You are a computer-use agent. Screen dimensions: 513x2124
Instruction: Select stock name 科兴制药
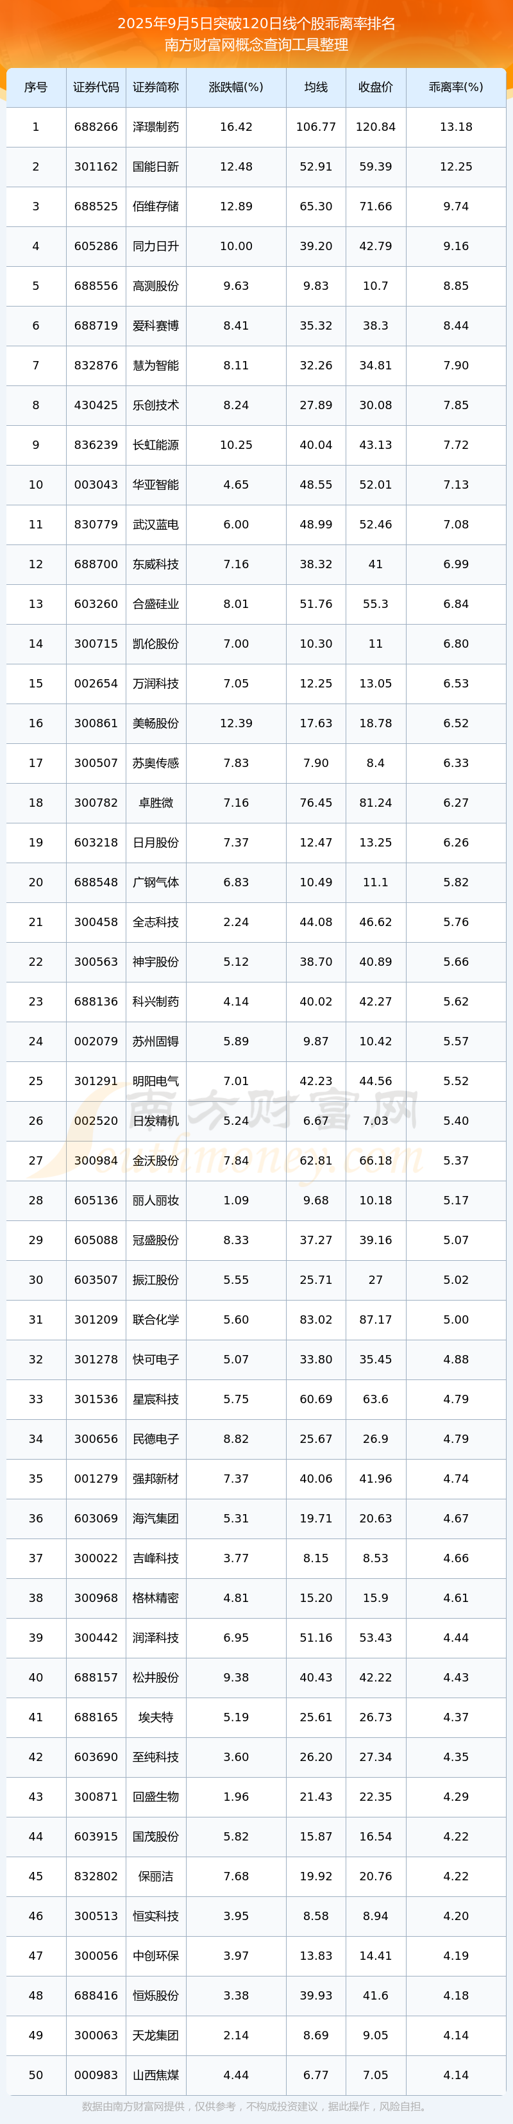click(156, 1001)
